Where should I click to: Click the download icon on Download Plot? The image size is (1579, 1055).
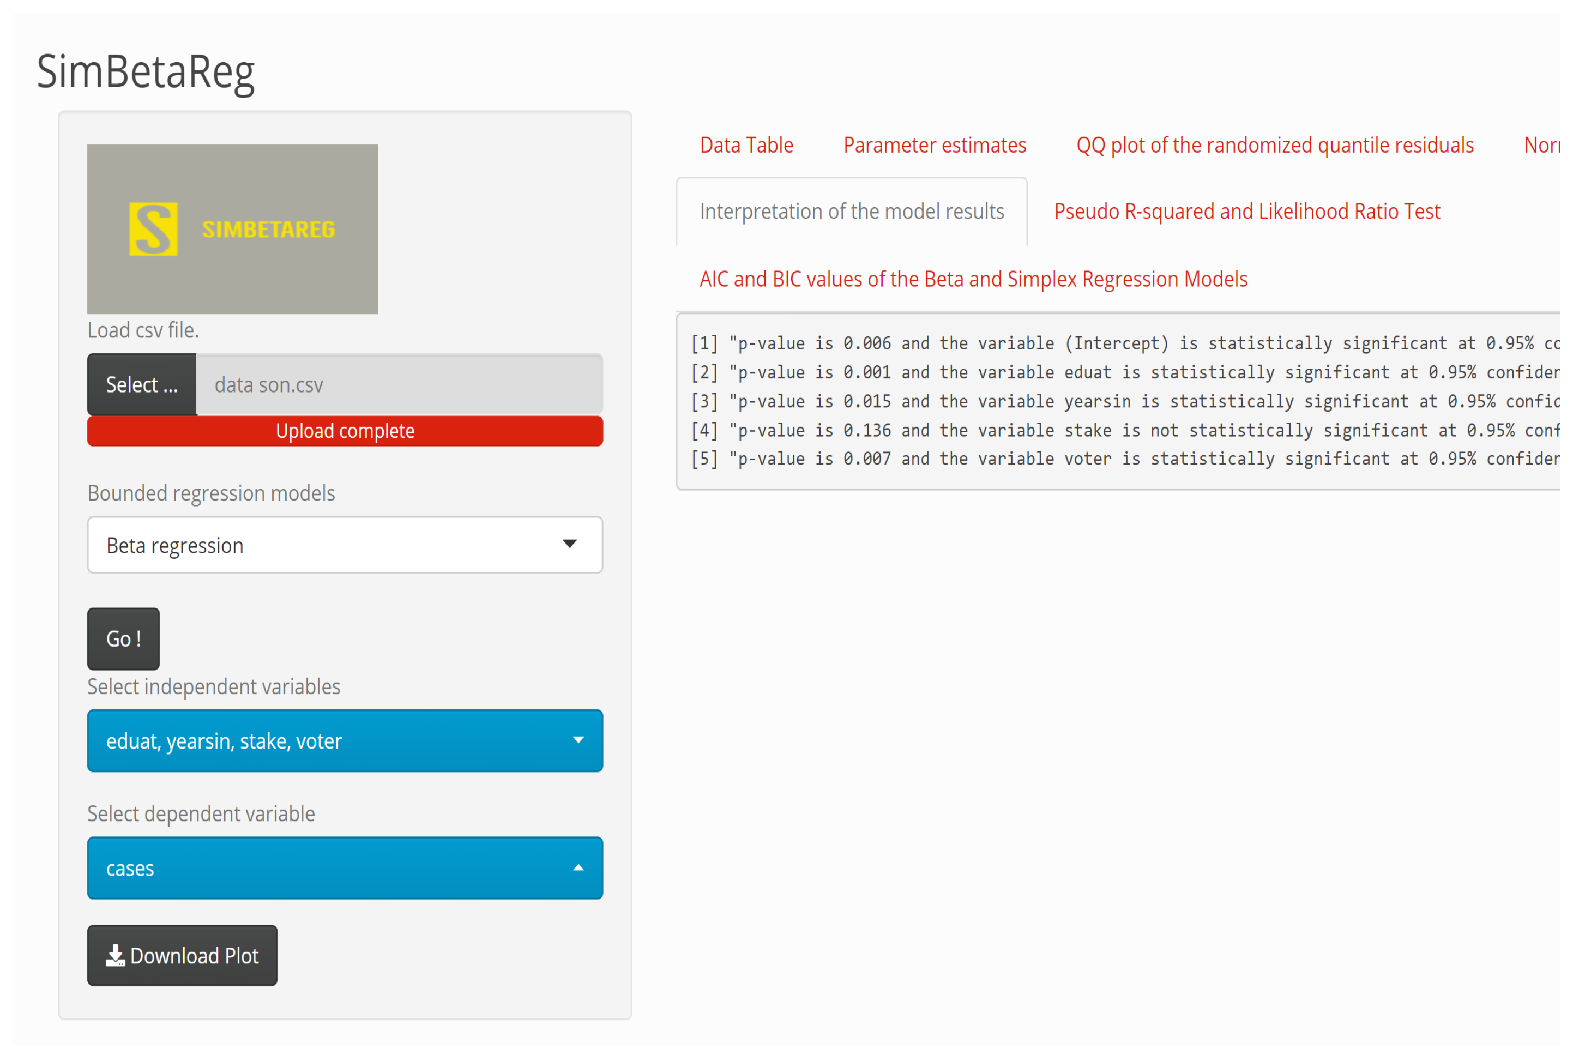click(x=115, y=955)
